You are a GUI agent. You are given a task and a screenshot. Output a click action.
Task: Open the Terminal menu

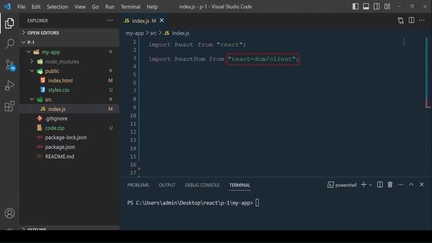click(x=130, y=7)
